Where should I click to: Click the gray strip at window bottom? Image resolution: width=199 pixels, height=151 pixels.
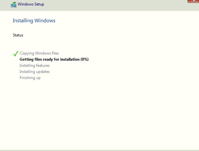tap(99, 150)
